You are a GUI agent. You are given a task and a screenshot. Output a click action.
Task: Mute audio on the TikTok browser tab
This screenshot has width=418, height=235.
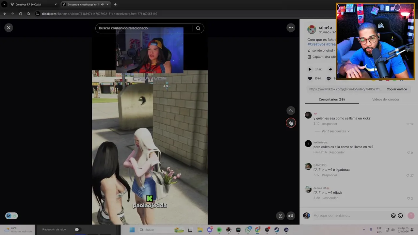pyautogui.click(x=102, y=5)
